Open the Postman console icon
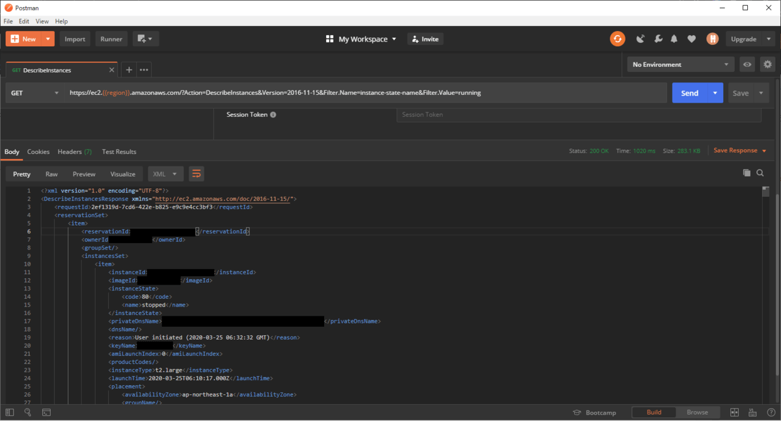The height and width of the screenshot is (421, 781). click(x=46, y=412)
